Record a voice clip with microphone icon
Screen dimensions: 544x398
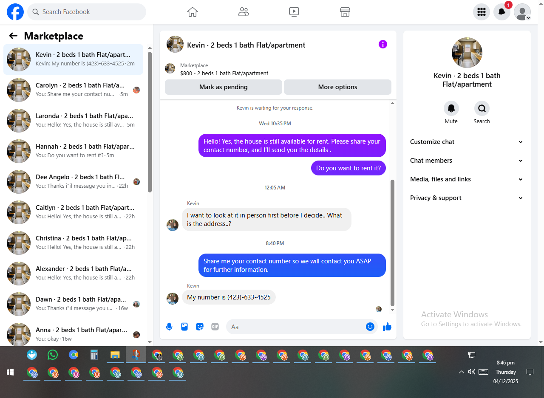click(x=169, y=327)
